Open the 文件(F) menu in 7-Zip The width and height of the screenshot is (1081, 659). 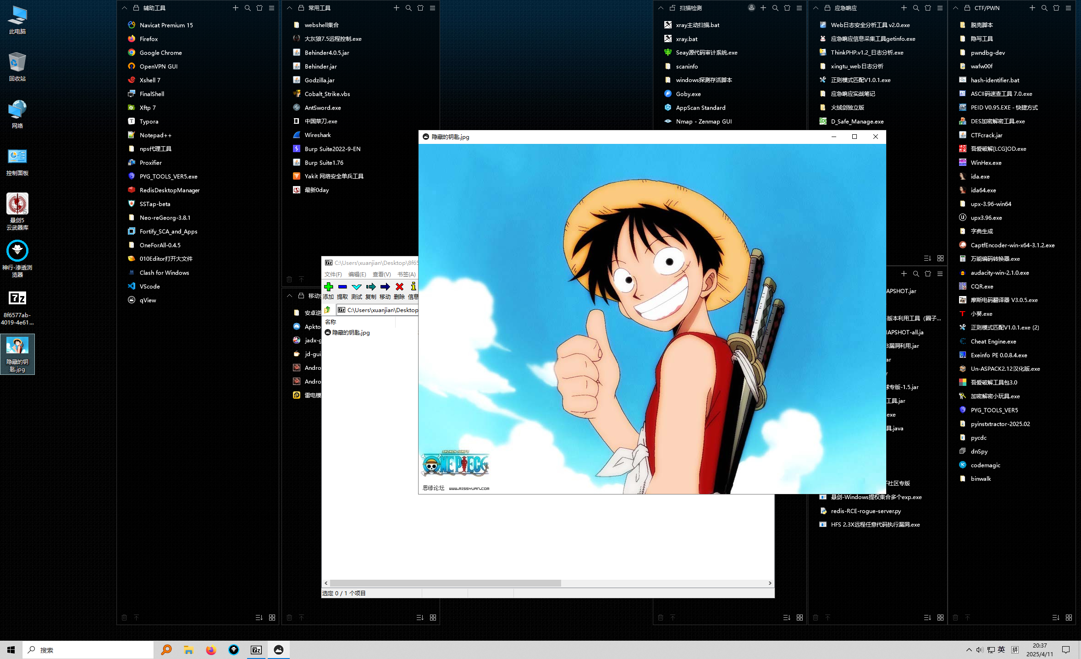tap(333, 275)
